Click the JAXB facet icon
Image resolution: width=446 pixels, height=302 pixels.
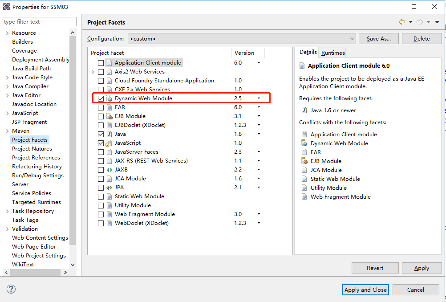coord(109,170)
